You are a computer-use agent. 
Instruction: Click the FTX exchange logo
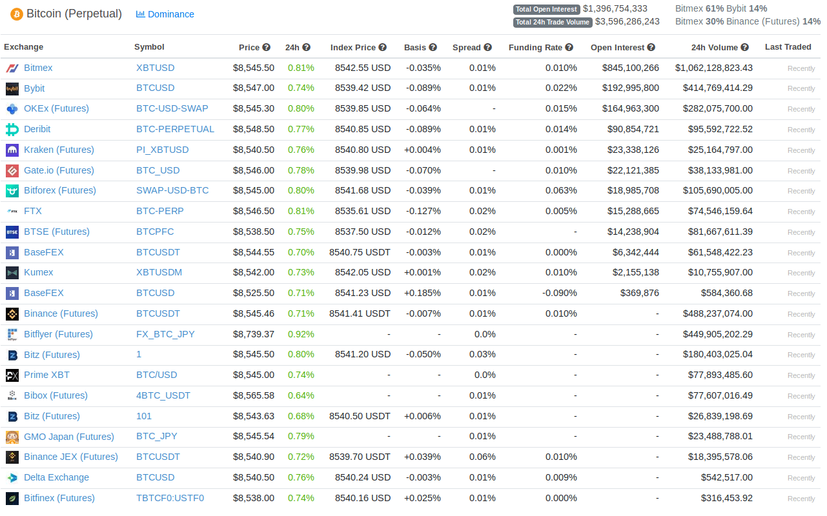pos(12,211)
